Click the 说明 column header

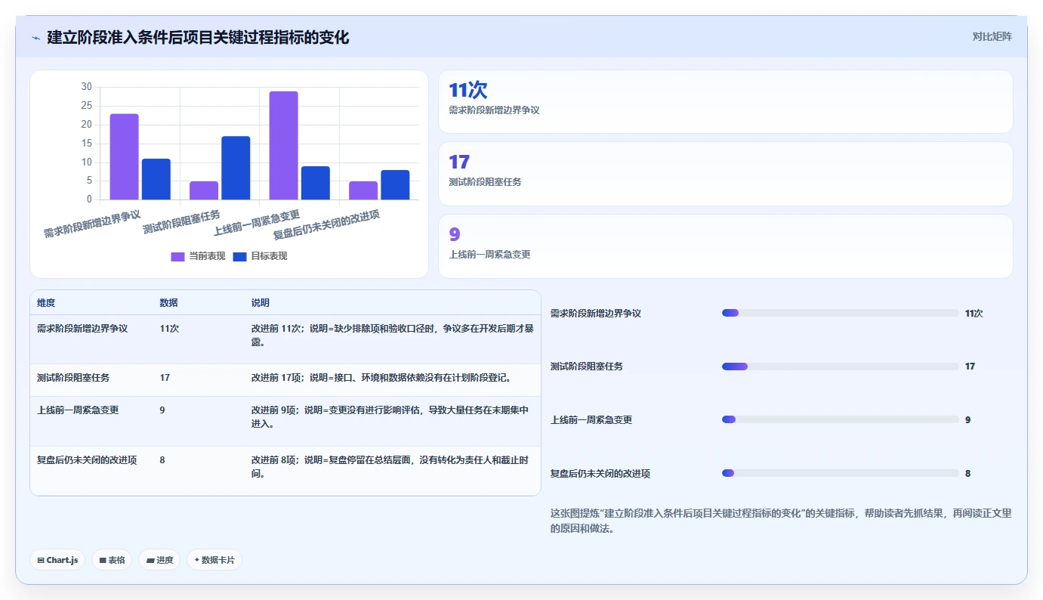261,303
